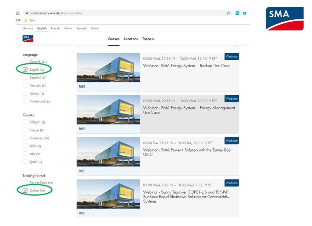Tick the Français language filter checkbox
Screen dimensions: 312x226
pos(25,85)
